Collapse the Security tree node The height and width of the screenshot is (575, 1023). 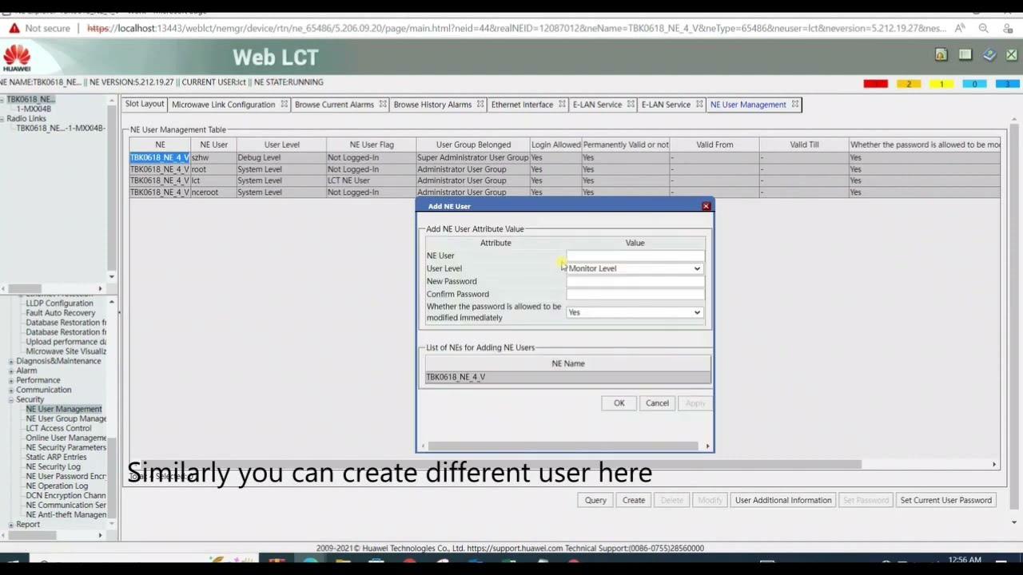point(10,399)
